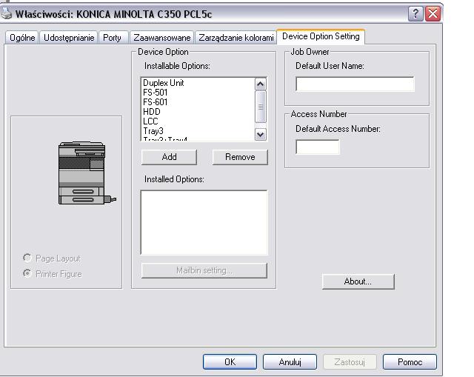
Task: Click the Add button
Action: (170, 157)
